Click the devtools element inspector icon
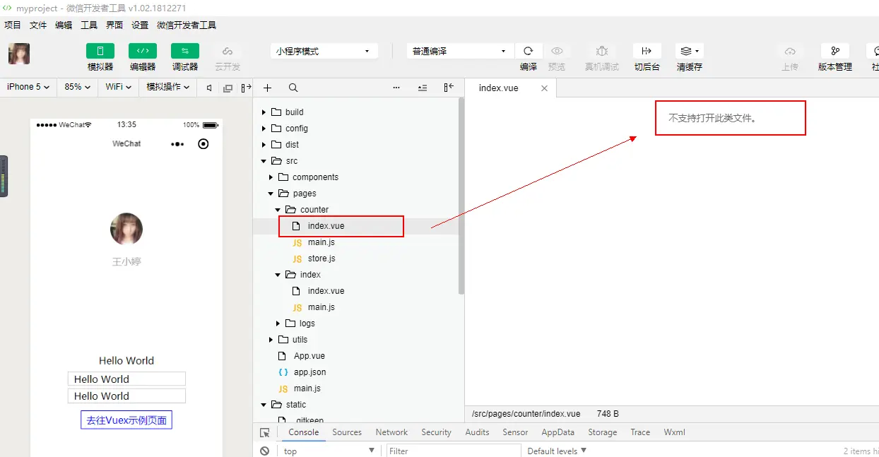 (x=265, y=432)
